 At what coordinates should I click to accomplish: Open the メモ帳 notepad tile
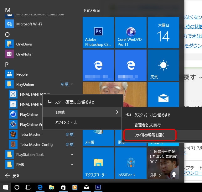click(x=98, y=138)
